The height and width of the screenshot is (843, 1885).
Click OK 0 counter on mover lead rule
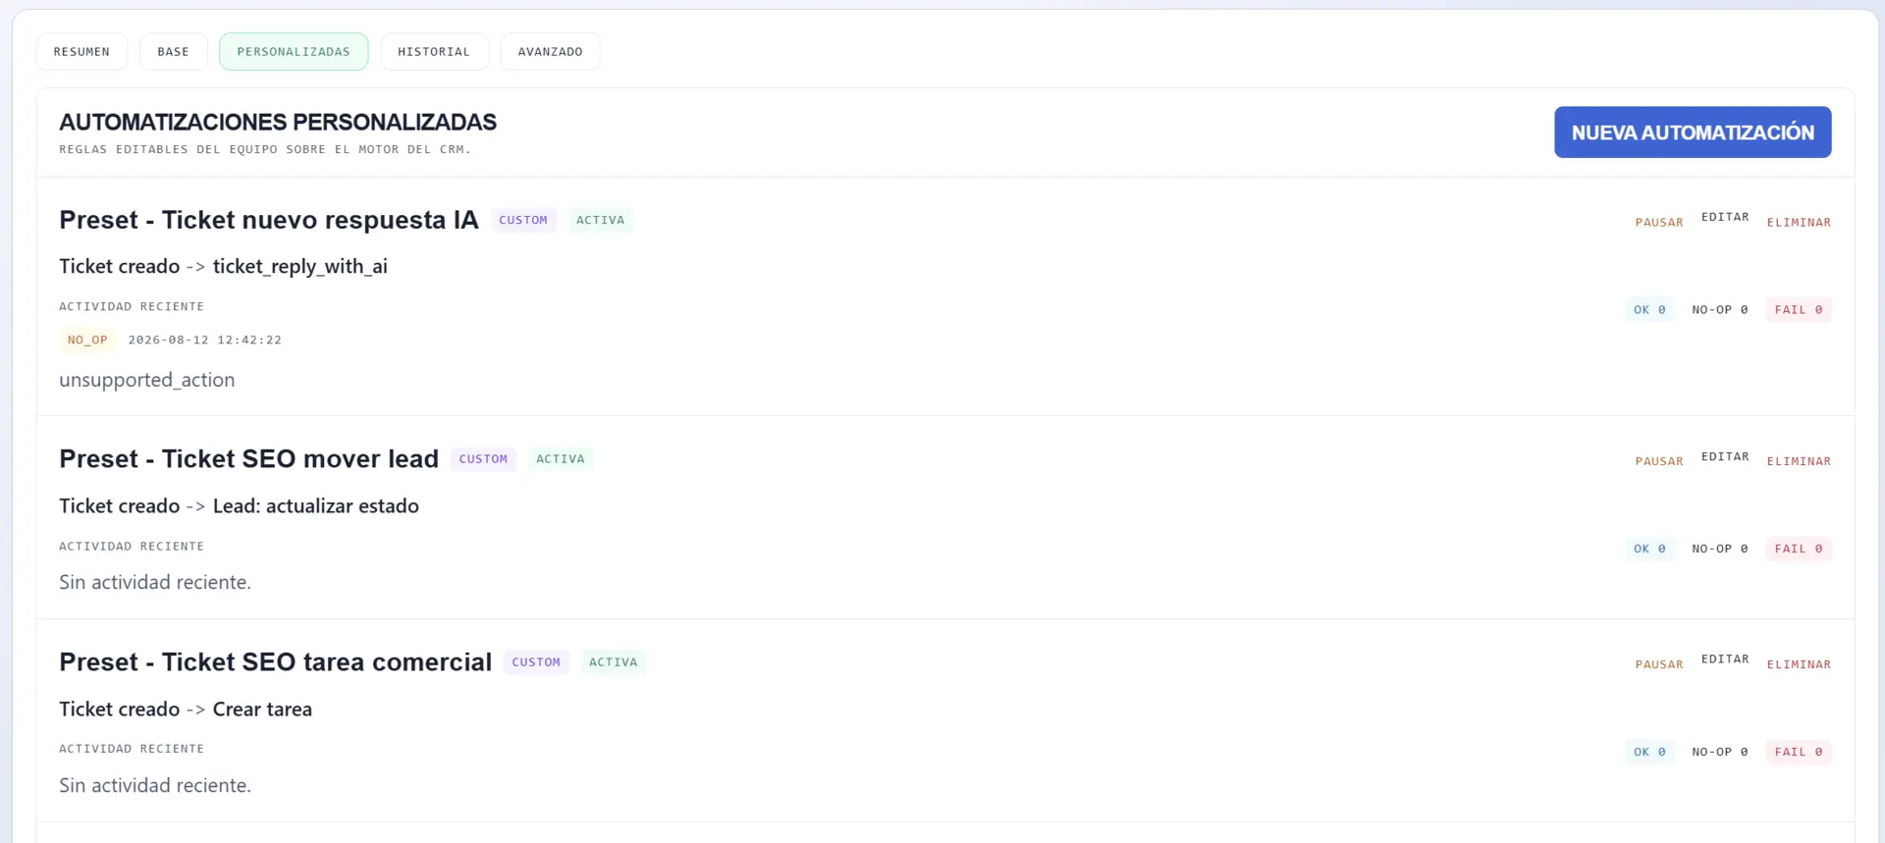click(x=1649, y=549)
